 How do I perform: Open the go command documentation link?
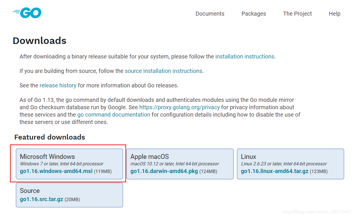point(114,115)
